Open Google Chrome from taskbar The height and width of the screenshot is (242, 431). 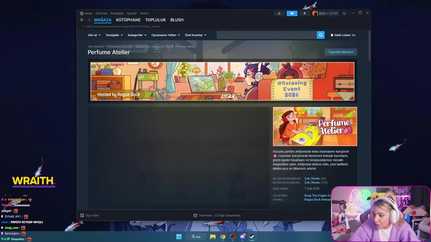(223, 237)
